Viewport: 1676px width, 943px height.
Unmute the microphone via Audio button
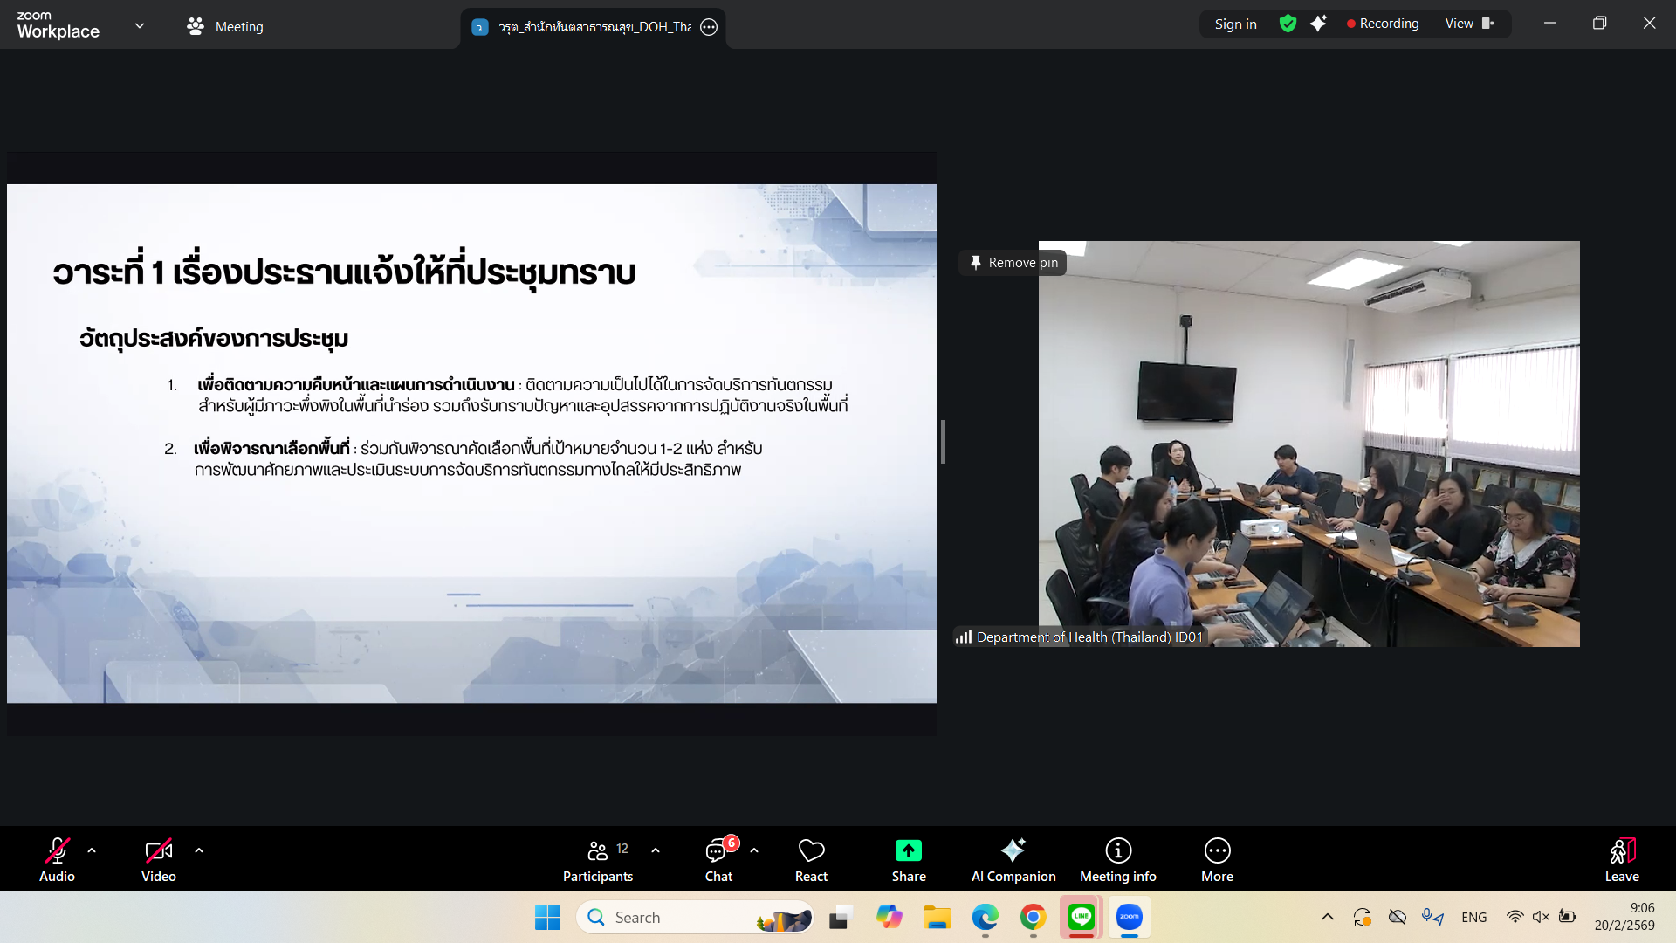(x=57, y=860)
